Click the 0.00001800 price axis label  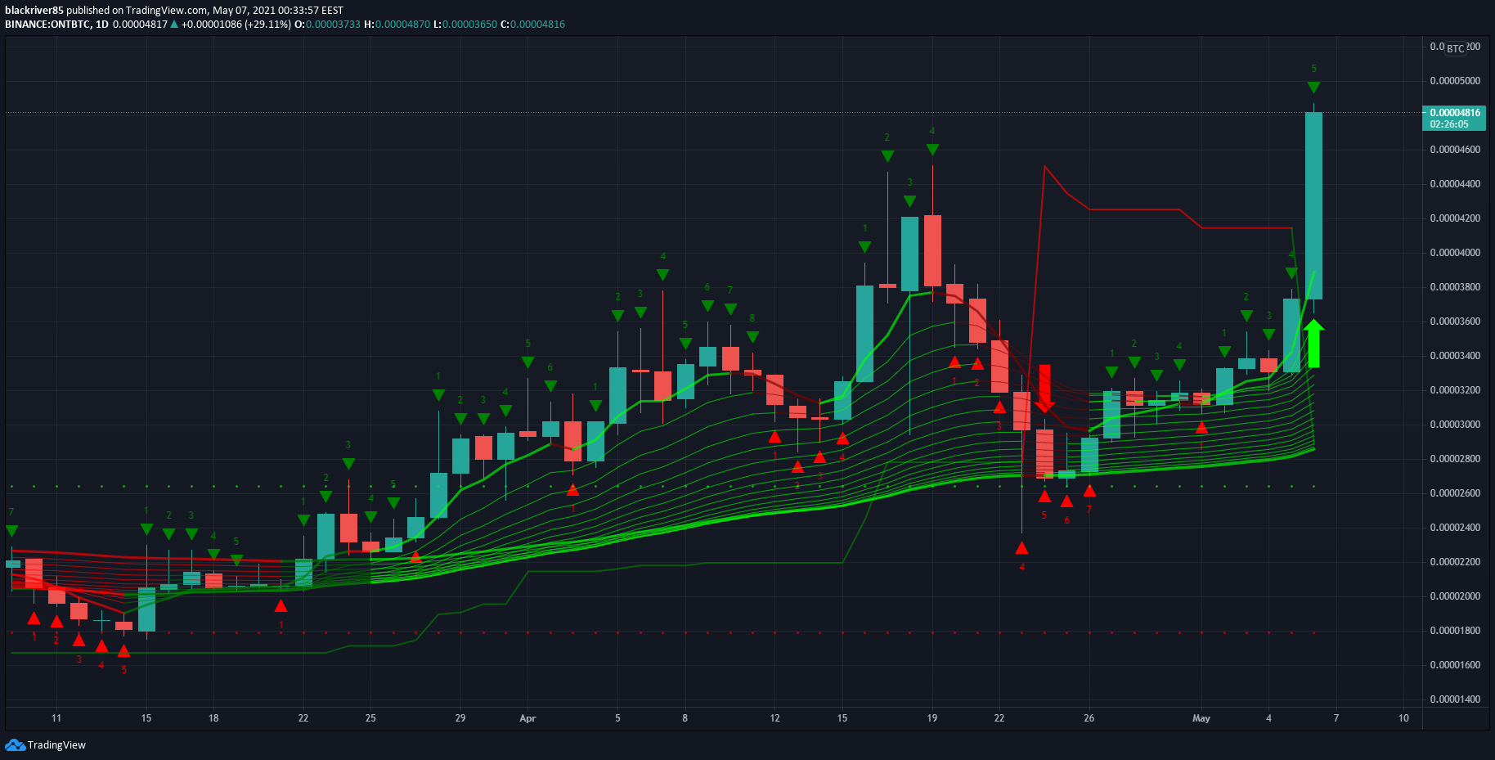(x=1455, y=631)
